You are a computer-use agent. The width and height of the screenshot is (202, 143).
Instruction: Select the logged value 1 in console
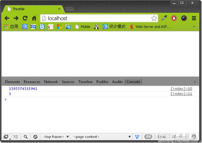pyautogui.click(x=10, y=94)
